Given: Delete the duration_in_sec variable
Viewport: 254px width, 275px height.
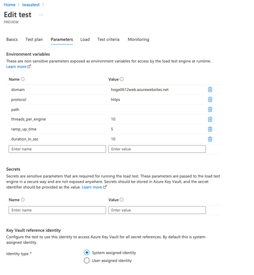Looking at the screenshot, I should pyautogui.click(x=210, y=139).
